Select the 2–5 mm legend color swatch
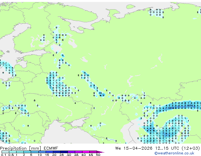 click(x=27, y=152)
